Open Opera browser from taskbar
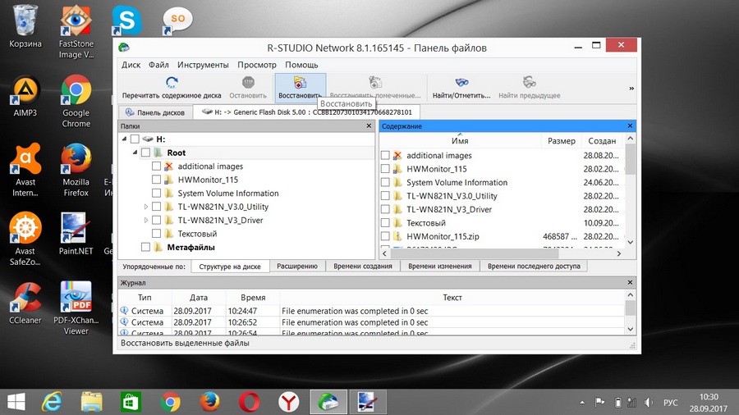This screenshot has width=739, height=415. (x=249, y=402)
